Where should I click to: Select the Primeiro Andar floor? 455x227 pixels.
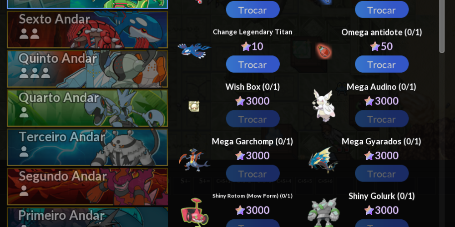(x=87, y=217)
